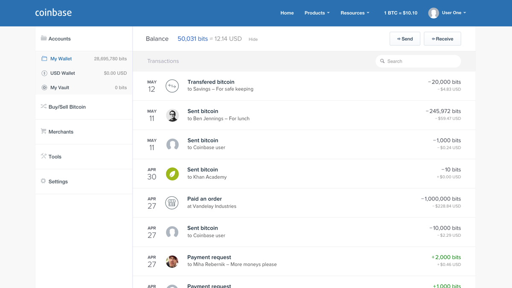The image size is (512, 288).
Task: Click Hide link next to balance
Action: click(x=253, y=39)
